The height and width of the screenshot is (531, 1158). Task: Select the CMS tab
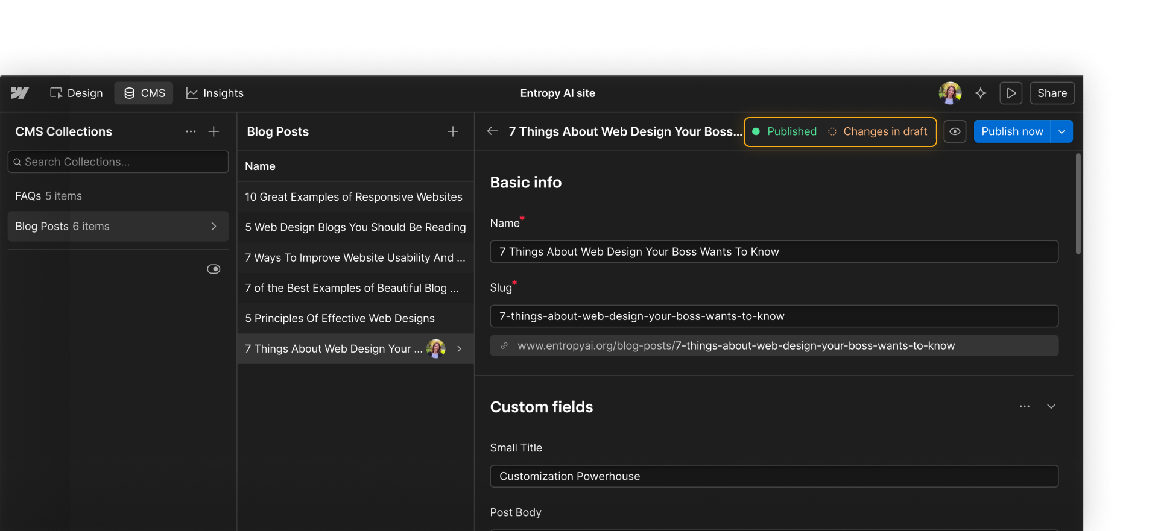coord(144,93)
